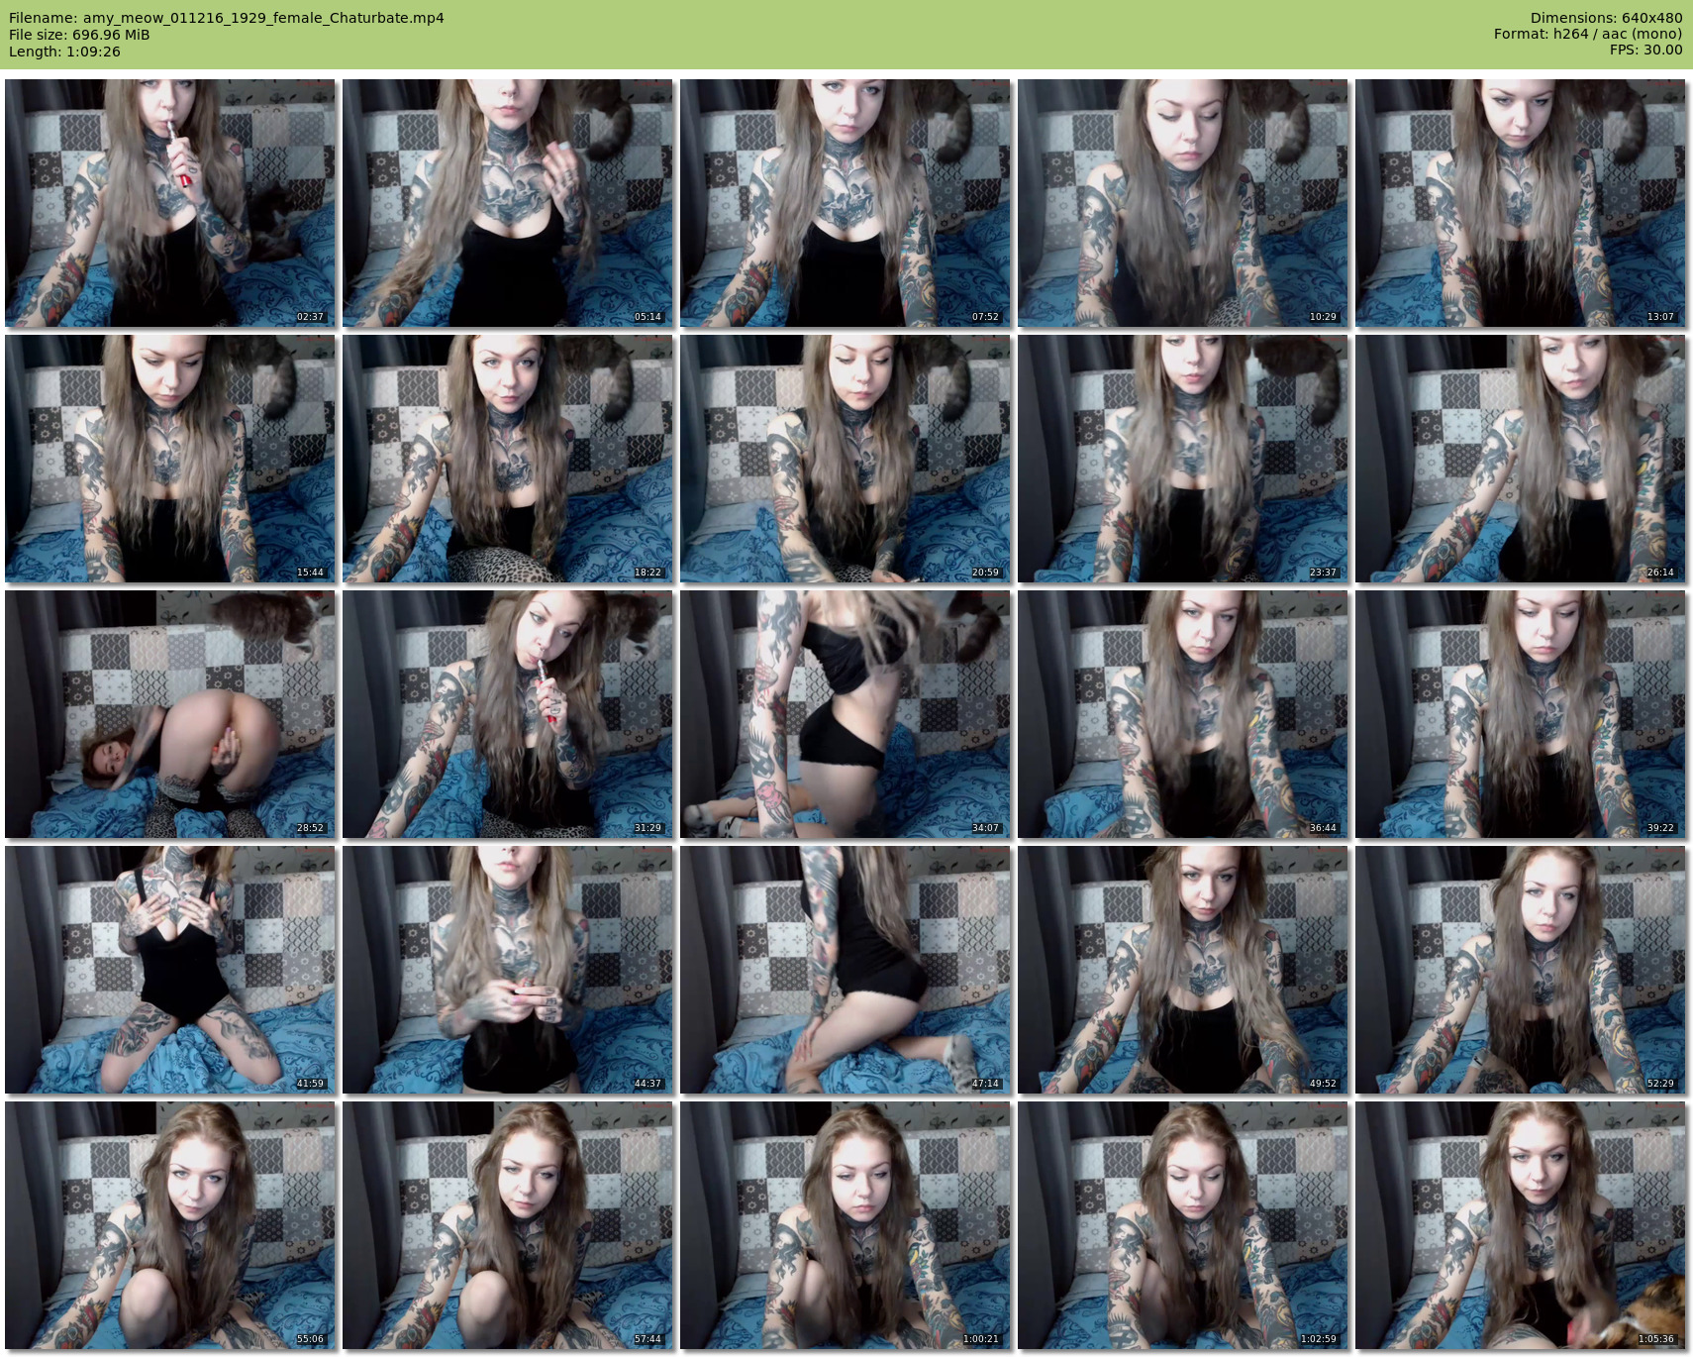
Task: Open the frame captured at 44:37
Action: (x=508, y=970)
